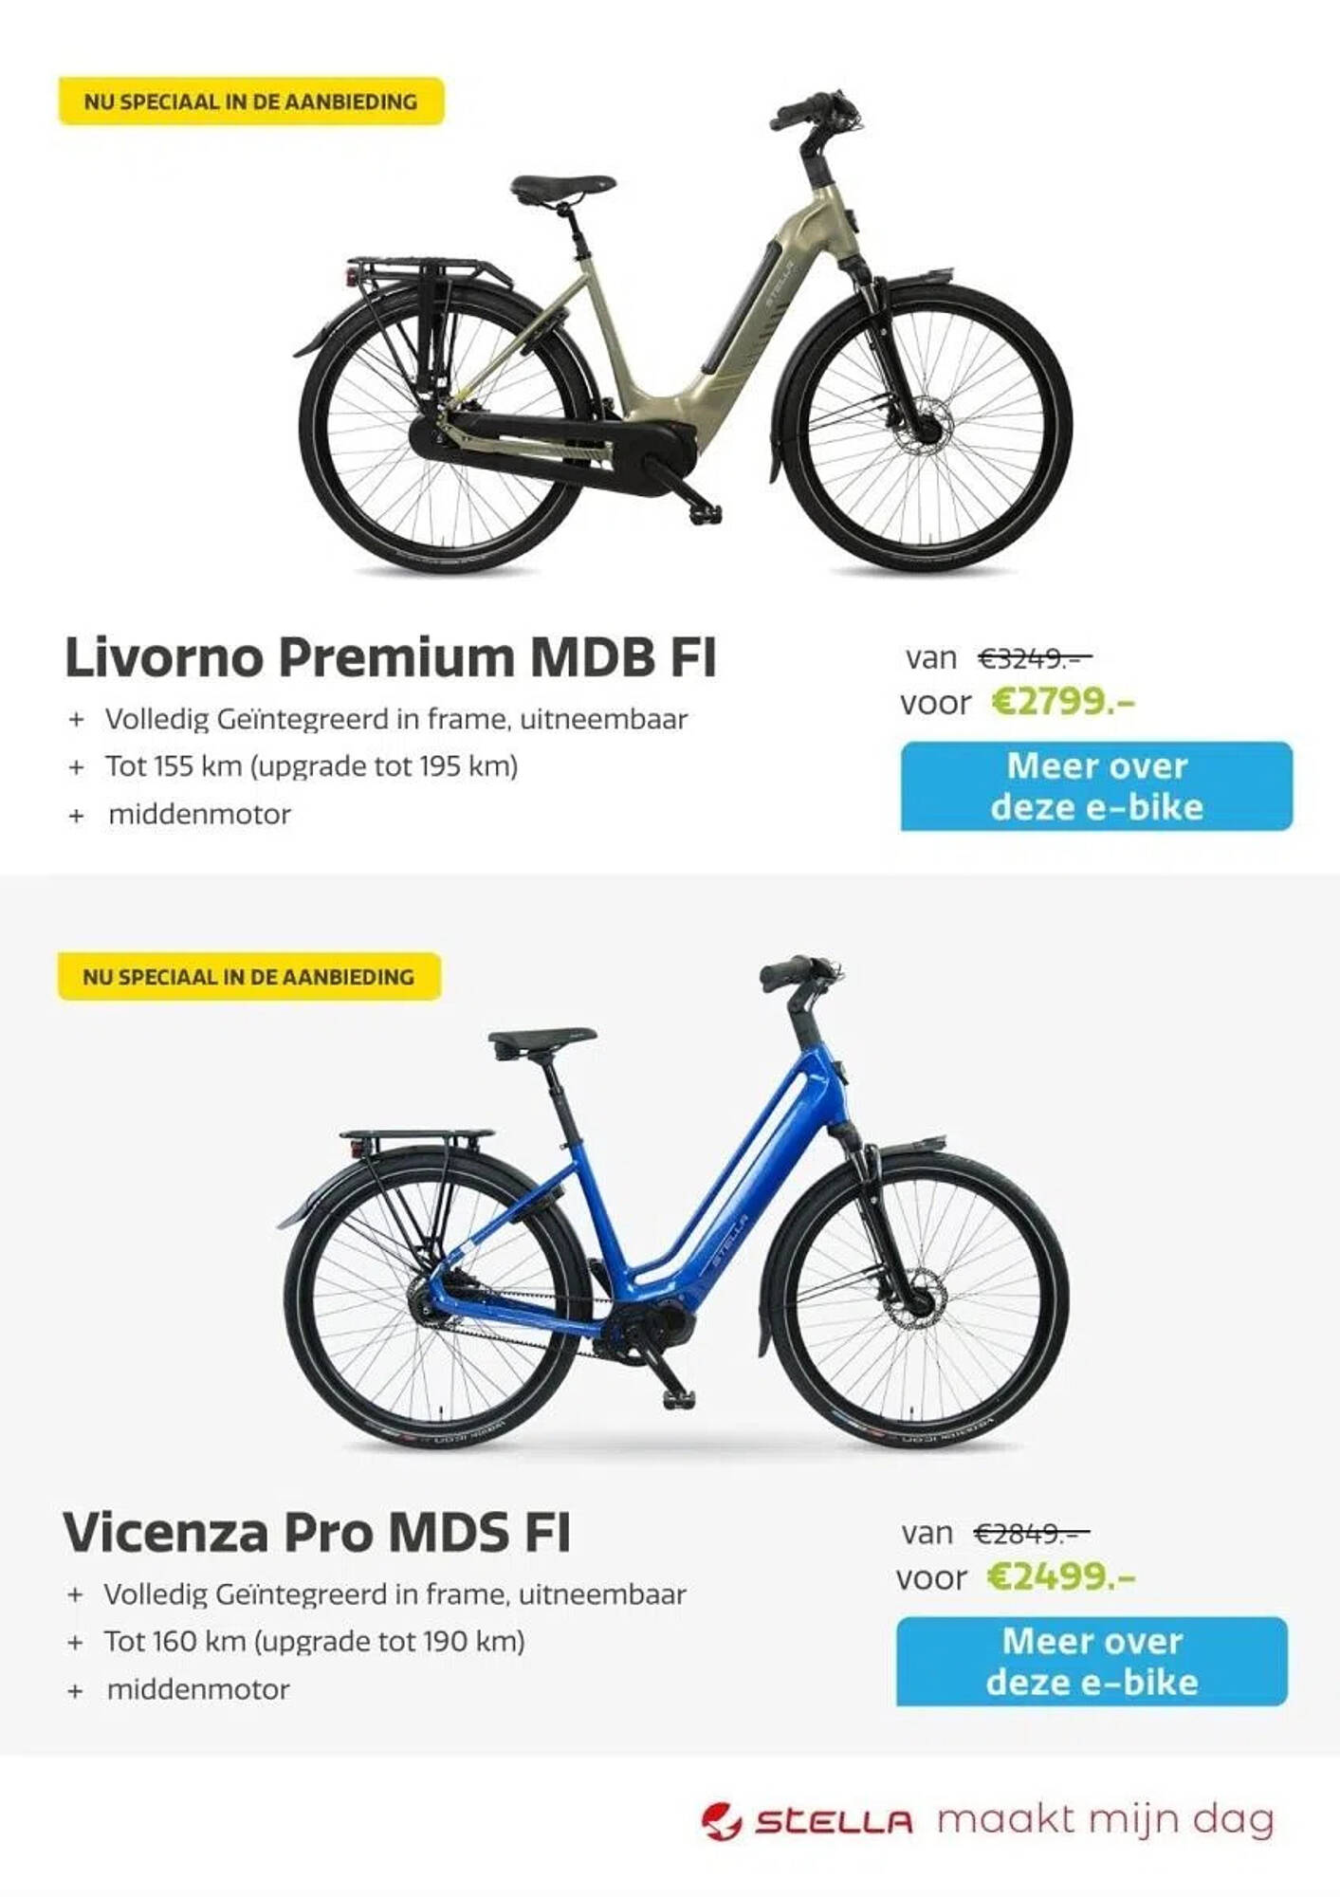The image size is (1340, 1897).
Task: Click the 'maakt mijn dag' slogan text
Action: tap(1105, 1821)
